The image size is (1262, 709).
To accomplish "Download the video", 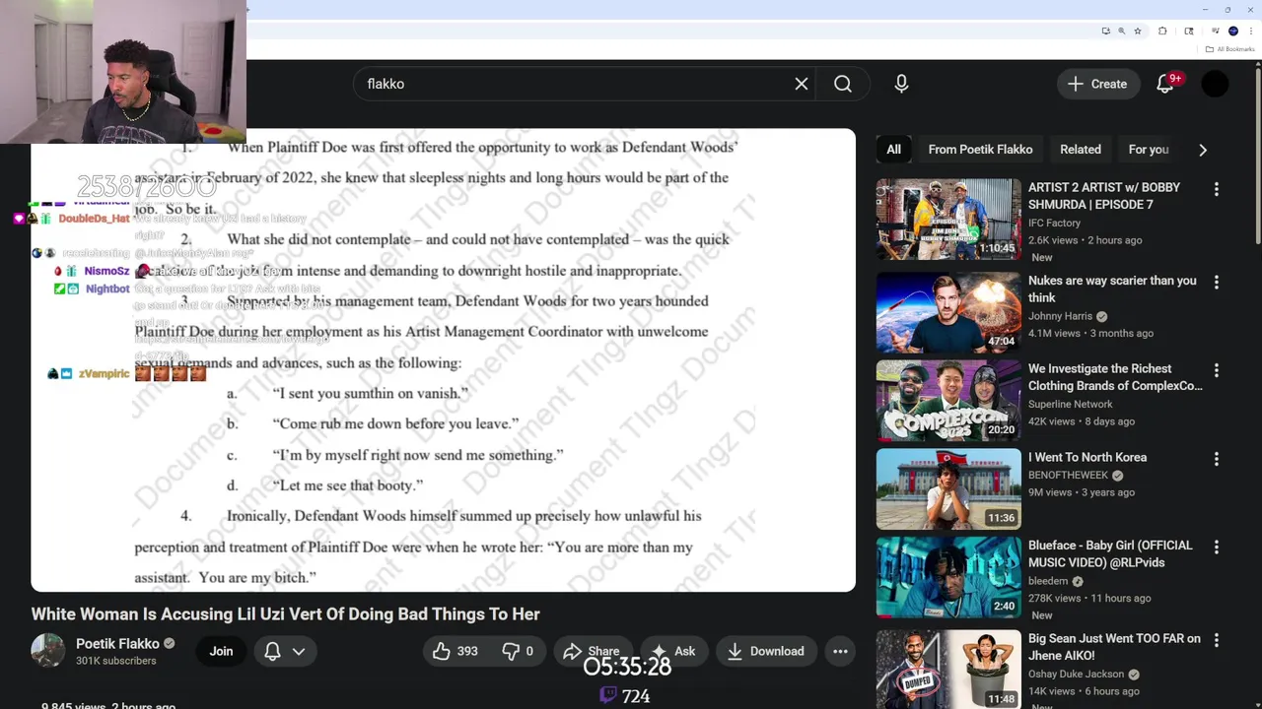I will click(x=766, y=651).
